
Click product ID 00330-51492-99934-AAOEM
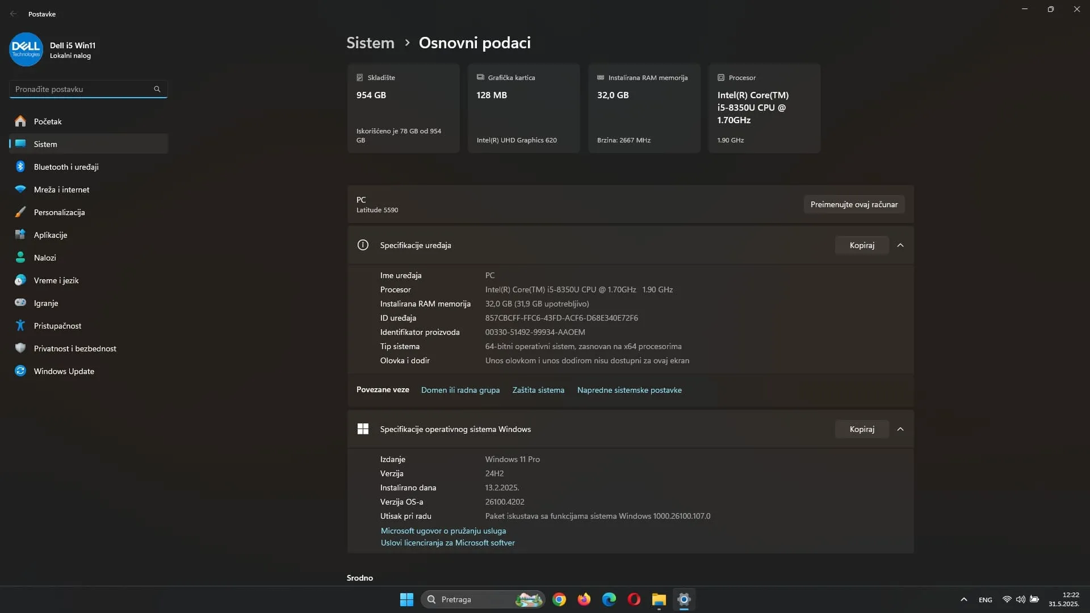point(535,332)
